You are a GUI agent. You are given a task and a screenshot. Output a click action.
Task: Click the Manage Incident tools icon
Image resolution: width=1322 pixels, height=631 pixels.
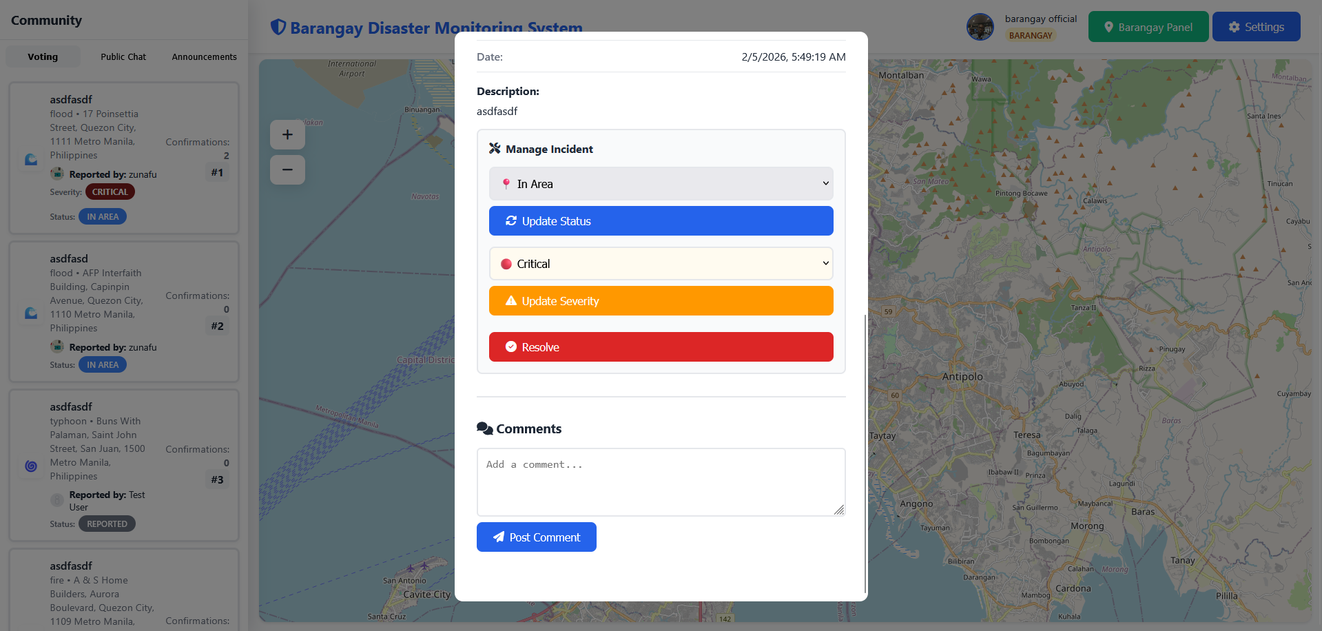point(495,148)
